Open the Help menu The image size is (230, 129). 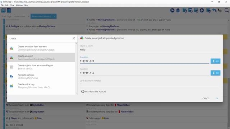tap(26, 5)
